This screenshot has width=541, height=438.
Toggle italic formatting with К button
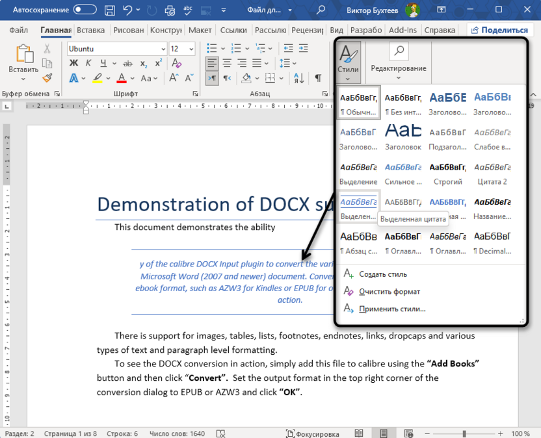pyautogui.click(x=88, y=63)
